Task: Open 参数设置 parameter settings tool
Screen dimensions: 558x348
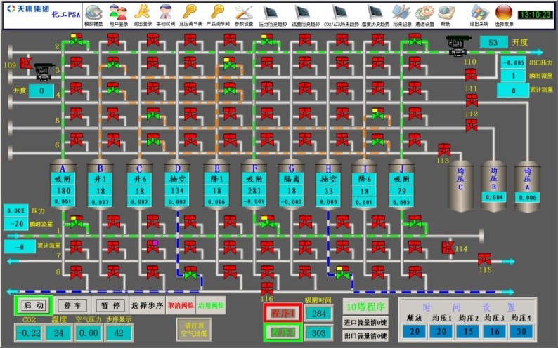Action: point(243,14)
